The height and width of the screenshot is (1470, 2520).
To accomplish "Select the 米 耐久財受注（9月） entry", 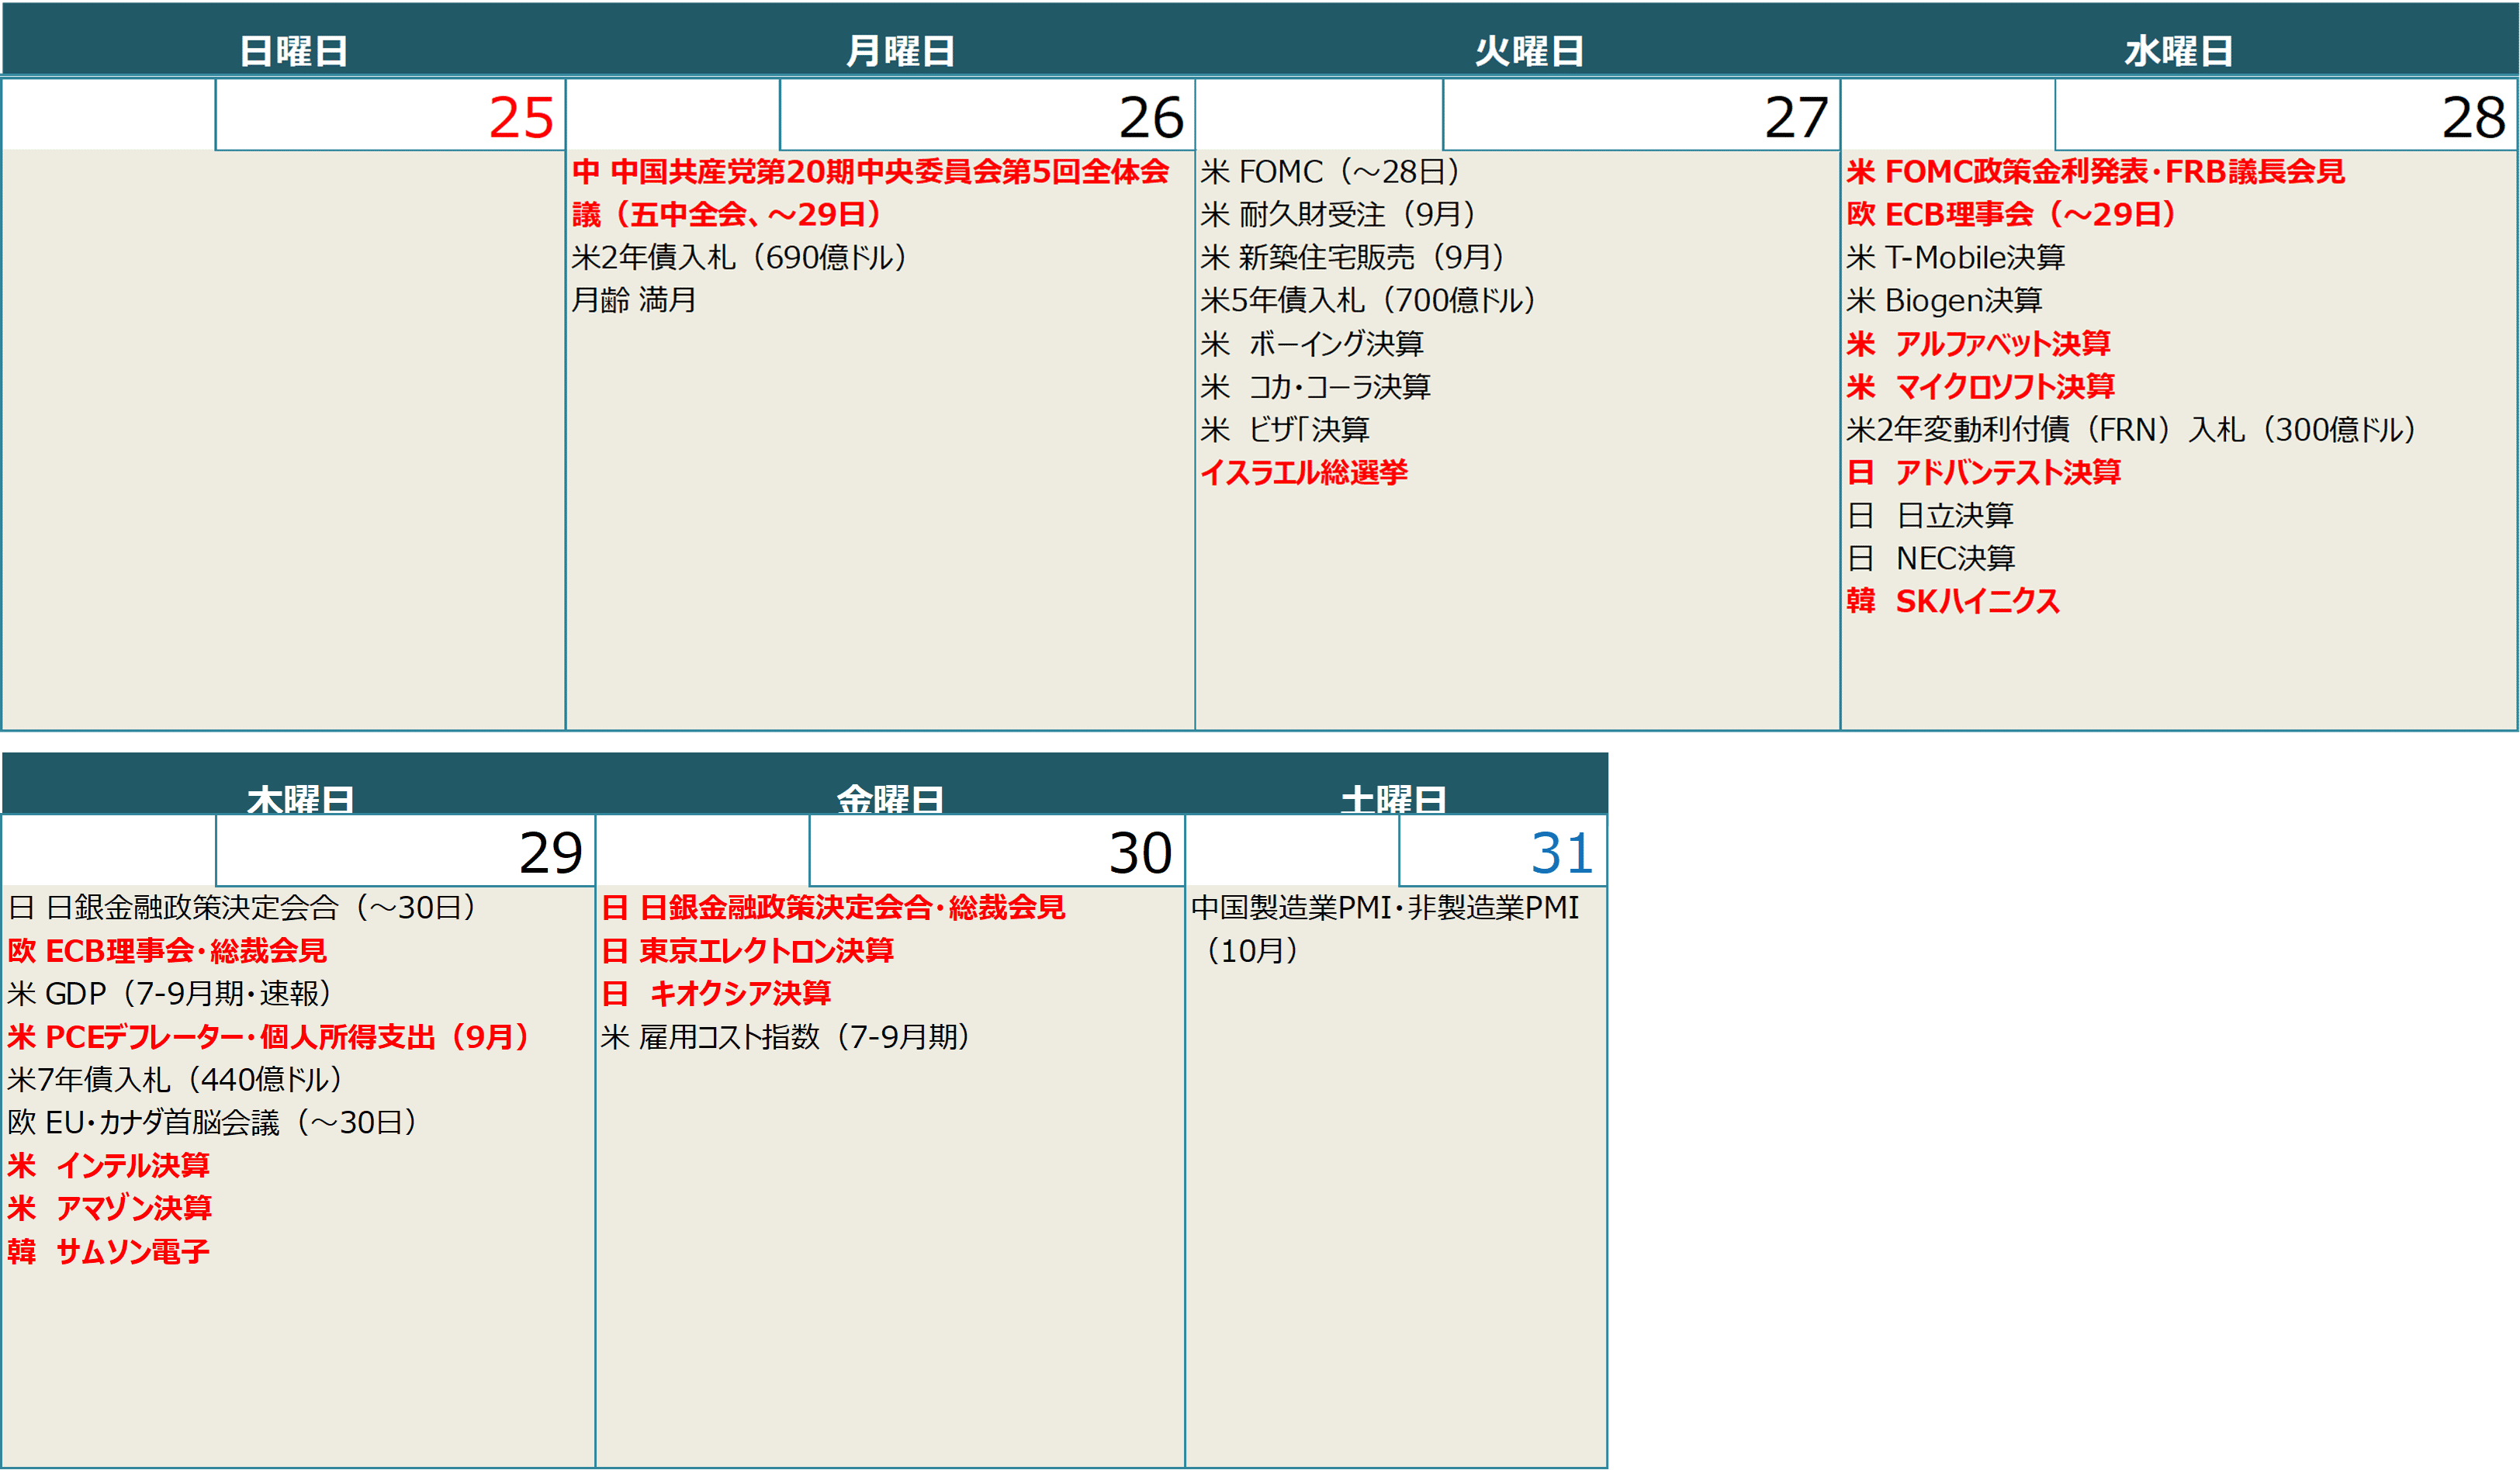I will 1340,215.
